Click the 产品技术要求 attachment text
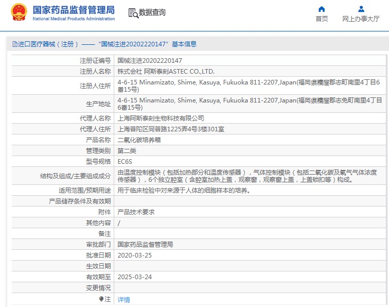Image resolution: width=389 pixels, height=307 pixels. pyautogui.click(x=136, y=212)
